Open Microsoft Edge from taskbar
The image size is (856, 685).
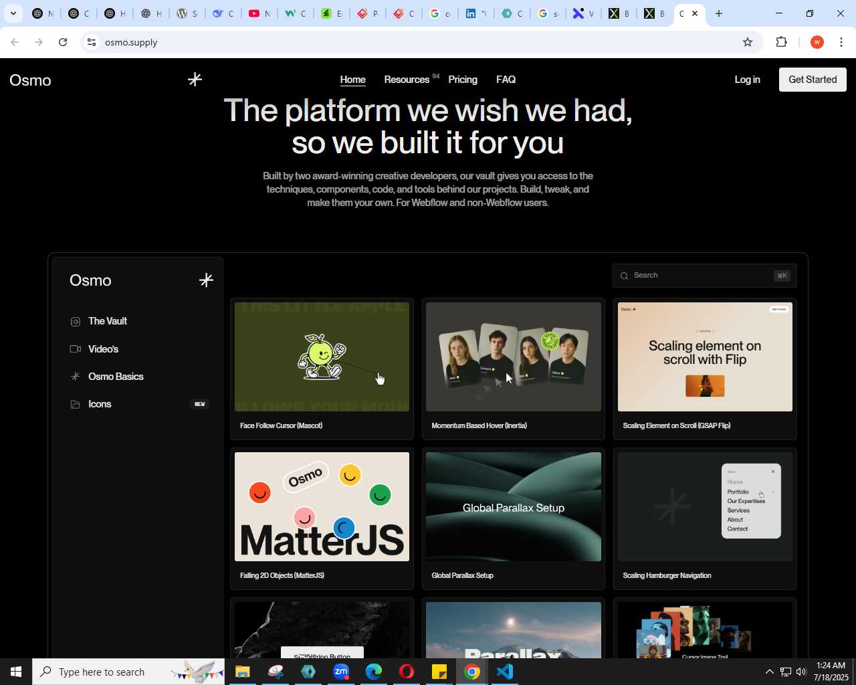click(374, 672)
